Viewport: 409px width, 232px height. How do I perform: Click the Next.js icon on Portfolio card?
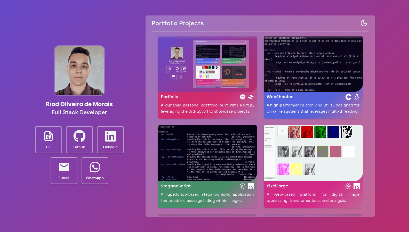(x=243, y=97)
